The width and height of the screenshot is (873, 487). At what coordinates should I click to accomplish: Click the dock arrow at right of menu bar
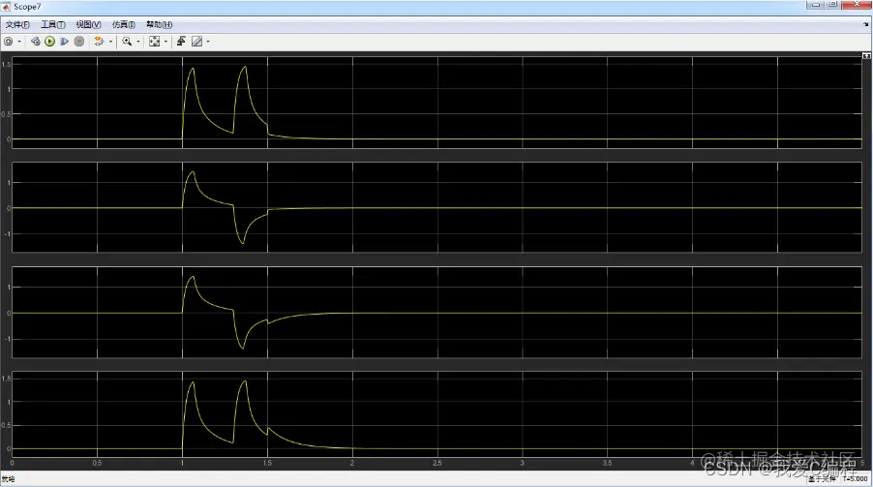866,24
